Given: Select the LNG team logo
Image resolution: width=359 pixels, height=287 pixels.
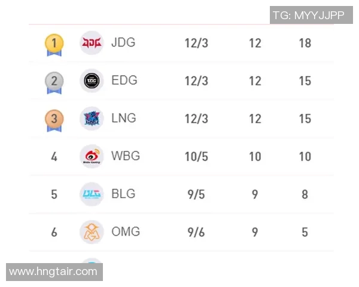Looking at the screenshot, I should click(x=92, y=118).
